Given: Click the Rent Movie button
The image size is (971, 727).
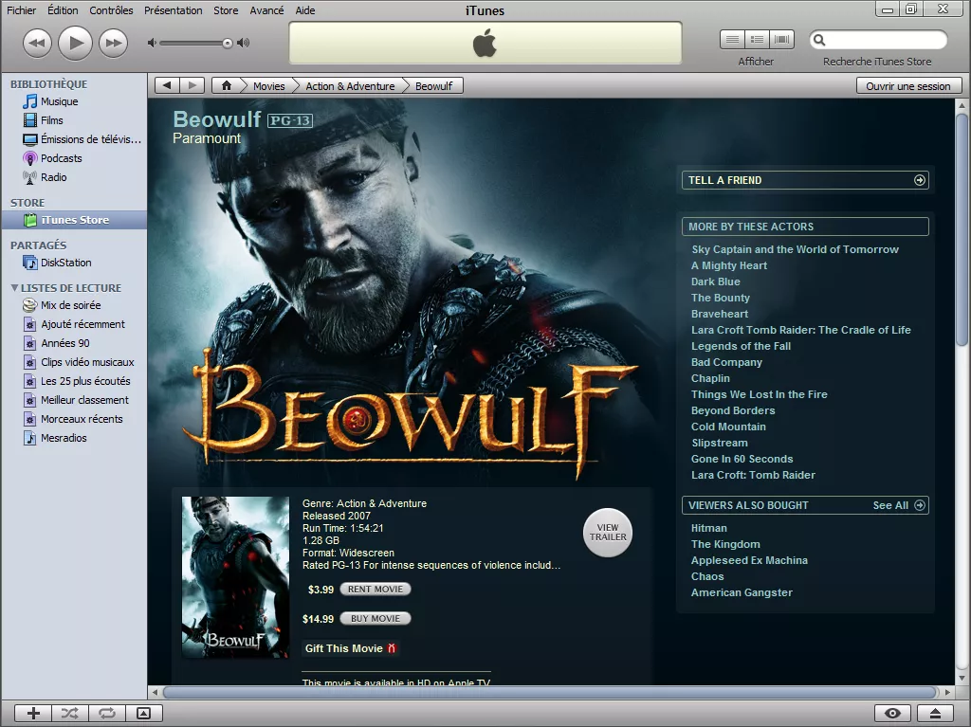Looking at the screenshot, I should pos(376,590).
